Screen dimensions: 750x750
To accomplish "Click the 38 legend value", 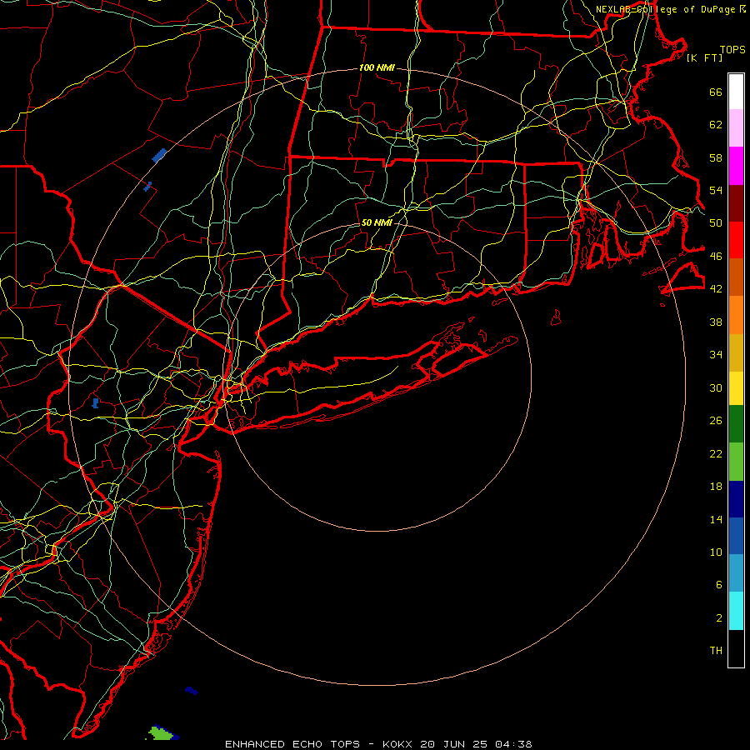I will (716, 322).
